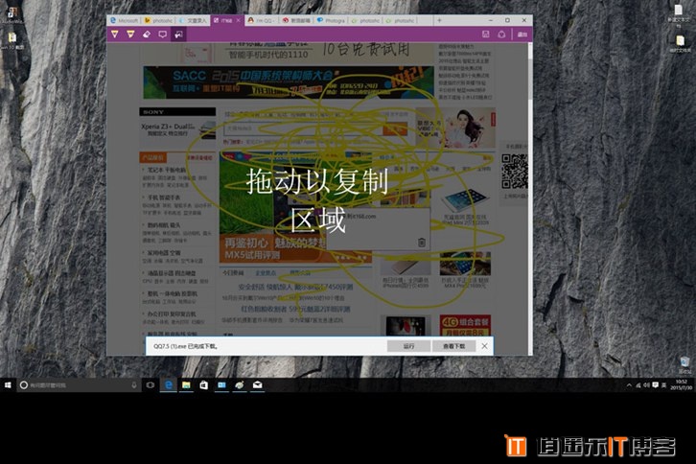The height and width of the screenshot is (464, 696).
Task: Choose the Add typed note tool
Action: click(x=162, y=35)
